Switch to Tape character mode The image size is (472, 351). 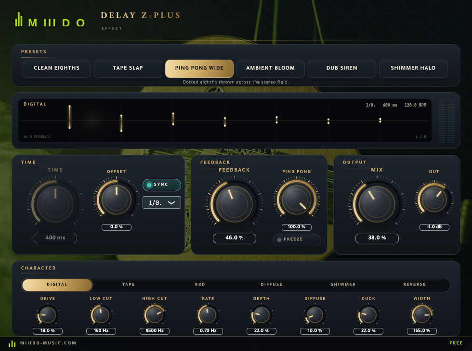(x=129, y=285)
